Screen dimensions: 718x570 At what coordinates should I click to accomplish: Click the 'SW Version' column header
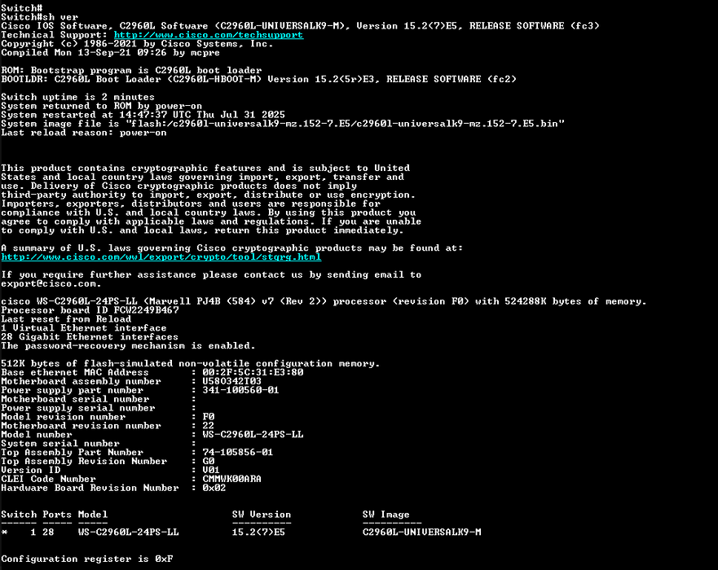262,515
